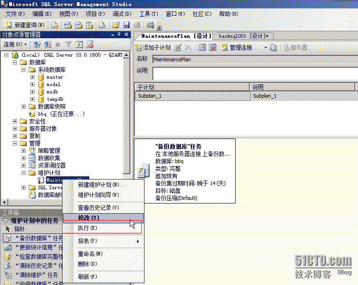Click Connect Object Explorer icon
The width and height of the screenshot is (358, 285).
point(37,44)
